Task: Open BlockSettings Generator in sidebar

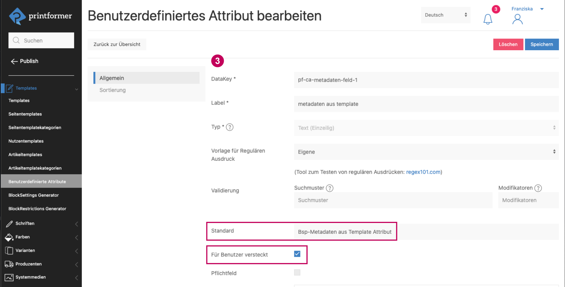Action: coord(34,195)
